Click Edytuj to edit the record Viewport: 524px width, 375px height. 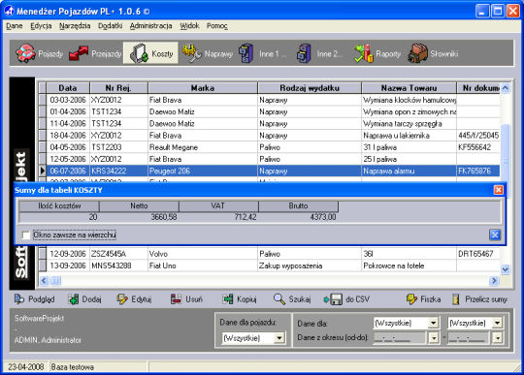134,299
